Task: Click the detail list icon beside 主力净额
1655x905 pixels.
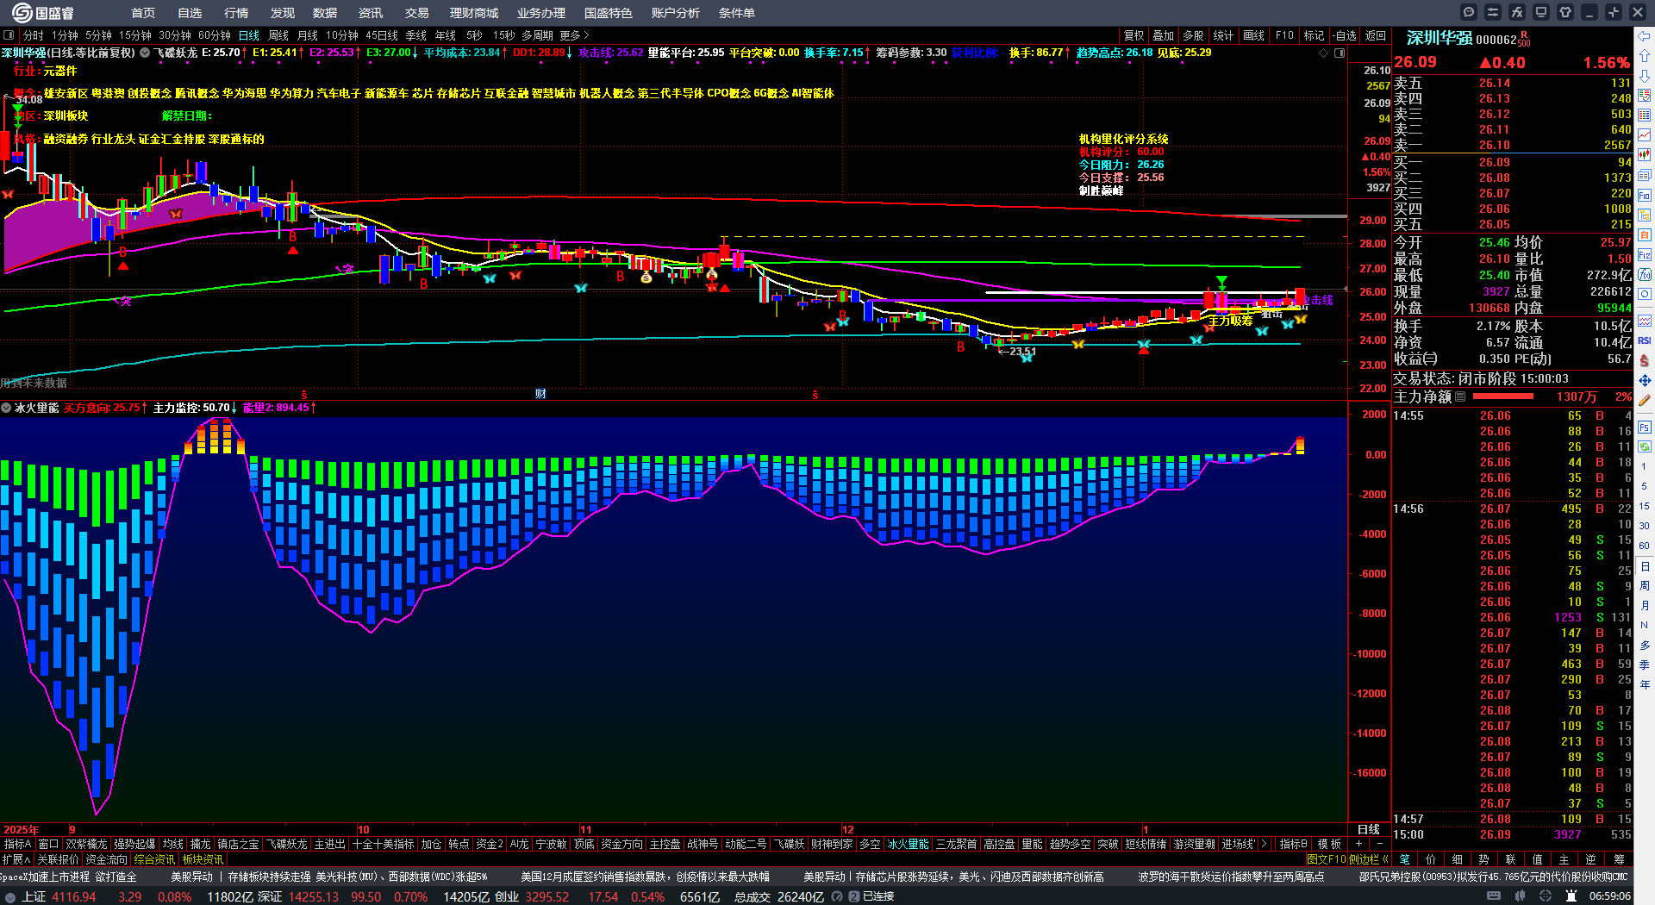Action: (1460, 396)
